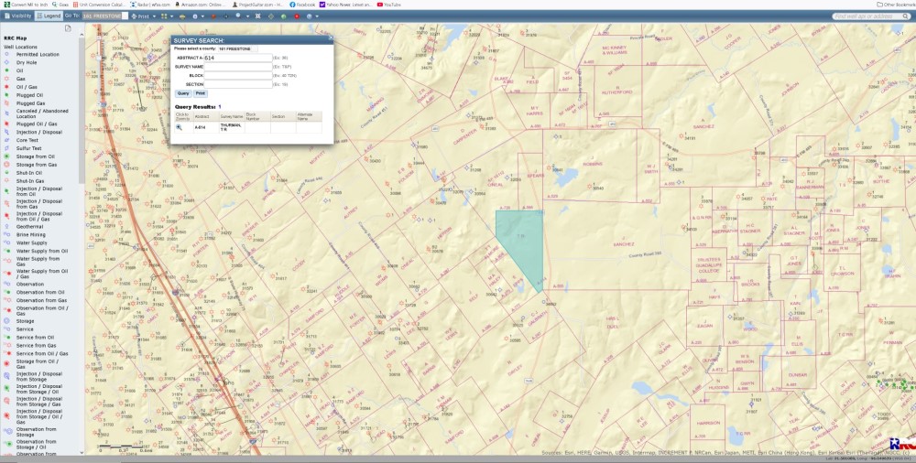Open the Unit Conversion Calcul... bookmark
916x463 pixels.
[x=100, y=4]
